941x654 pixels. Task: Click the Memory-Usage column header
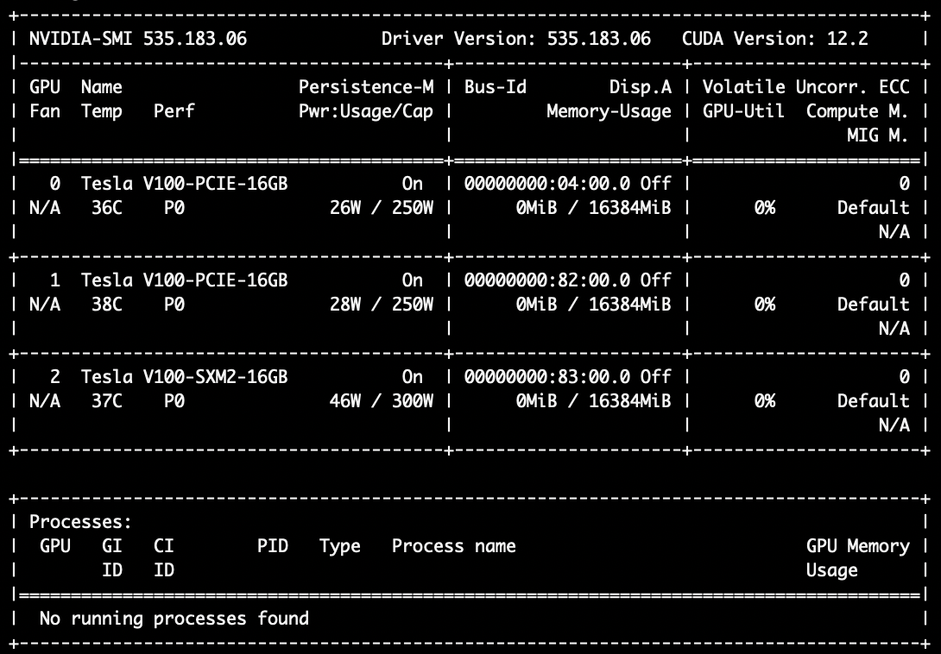point(609,111)
